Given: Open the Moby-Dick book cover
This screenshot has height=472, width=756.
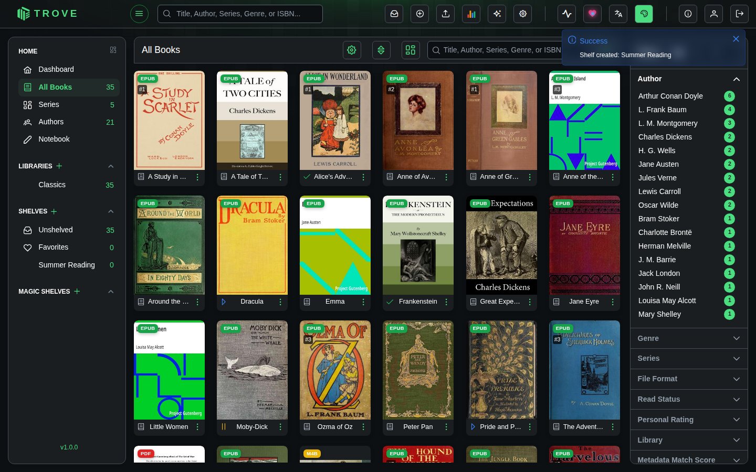Looking at the screenshot, I should (x=252, y=370).
